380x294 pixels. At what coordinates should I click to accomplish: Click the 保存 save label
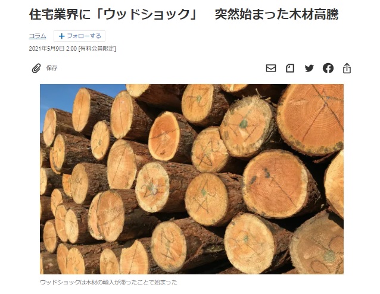pyautogui.click(x=52, y=68)
